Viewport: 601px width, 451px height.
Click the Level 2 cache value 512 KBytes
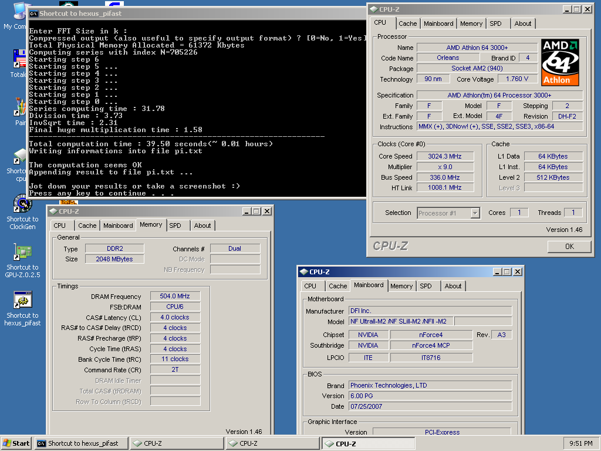pos(553,177)
